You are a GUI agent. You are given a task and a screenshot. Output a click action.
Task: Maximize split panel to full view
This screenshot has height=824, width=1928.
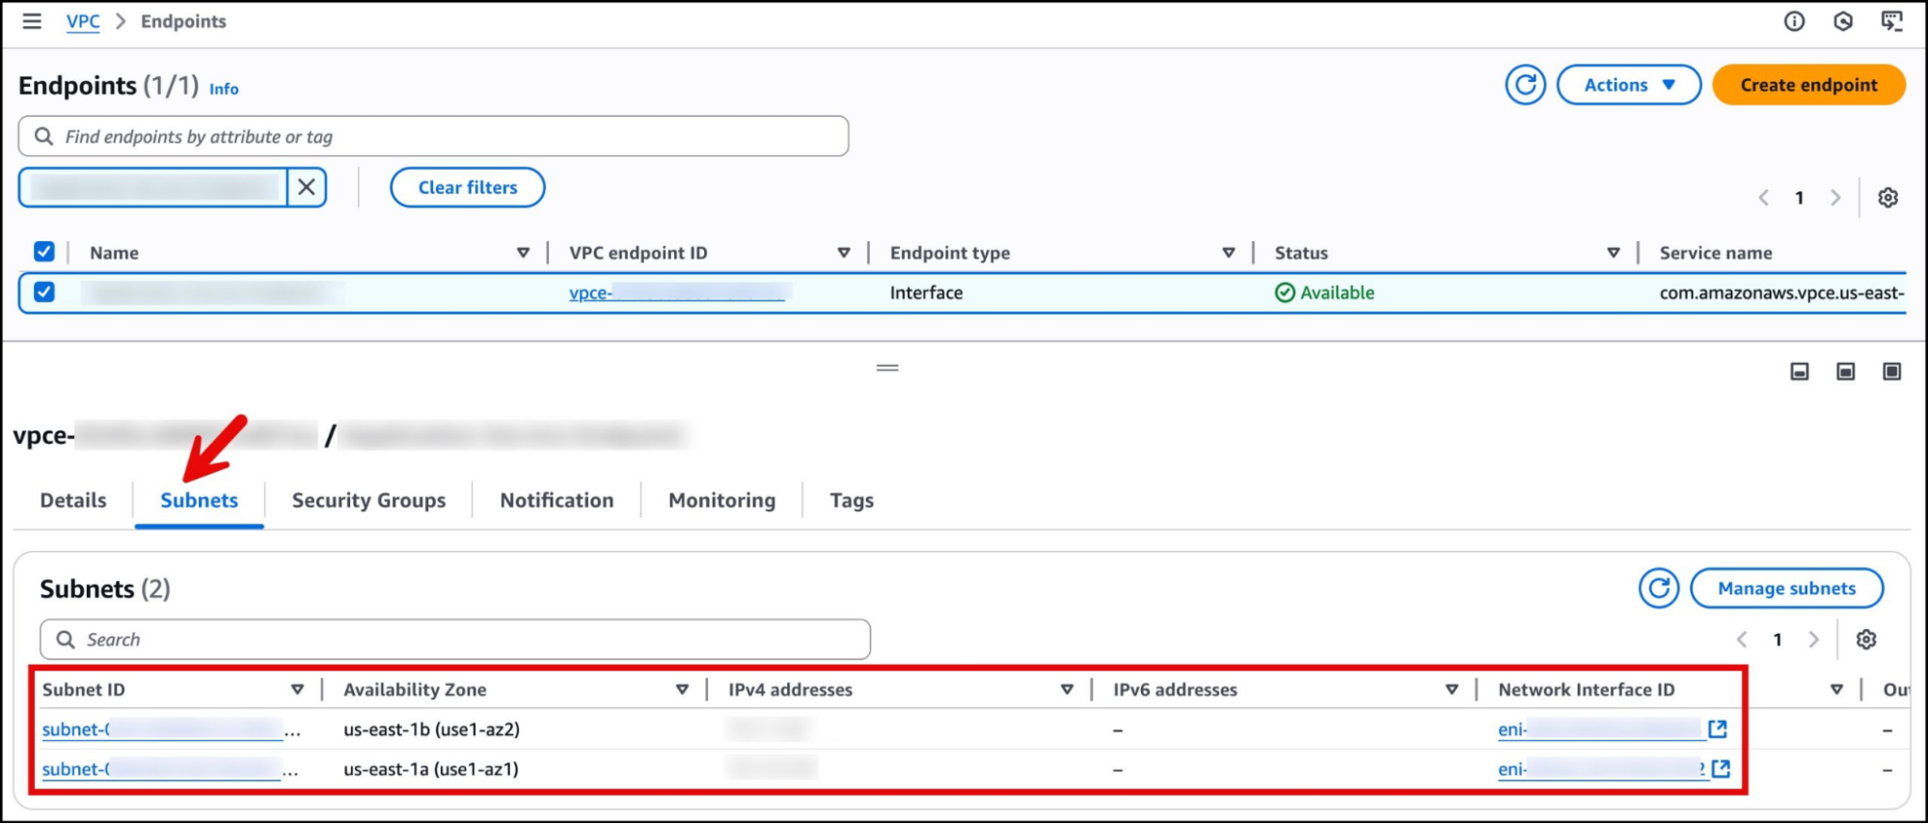1891,371
